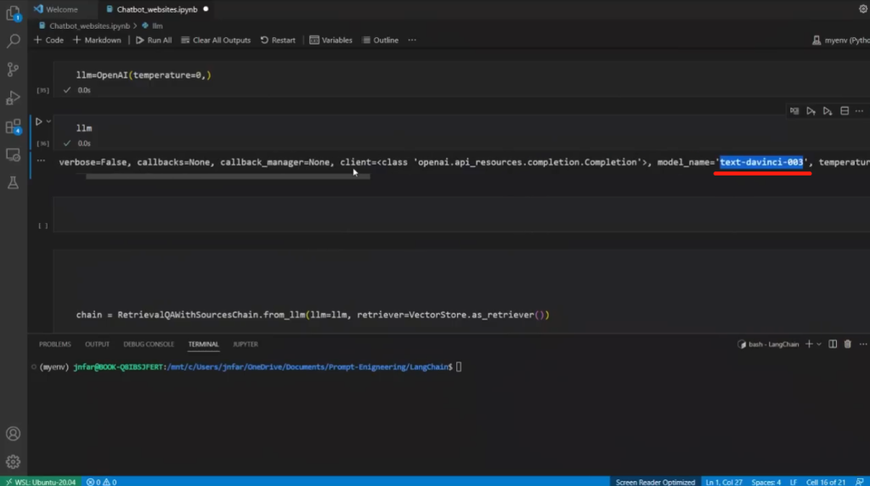Open the Extensions view
This screenshot has height=486, width=870.
coord(13,127)
